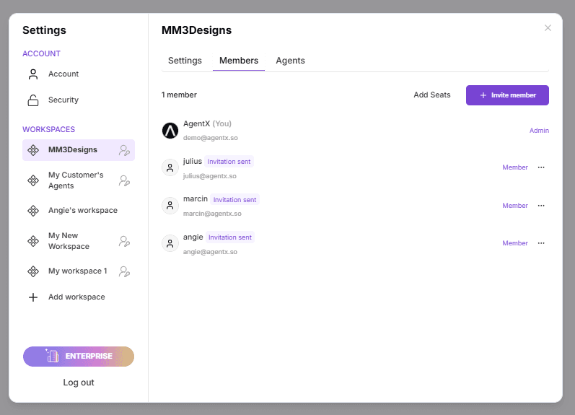Click the AgentX avatar logo
Image resolution: width=575 pixels, height=415 pixels.
click(170, 131)
